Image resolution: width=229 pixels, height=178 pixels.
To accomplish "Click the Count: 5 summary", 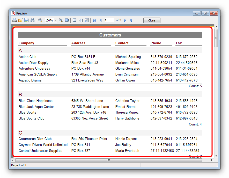I will (x=195, y=86).
